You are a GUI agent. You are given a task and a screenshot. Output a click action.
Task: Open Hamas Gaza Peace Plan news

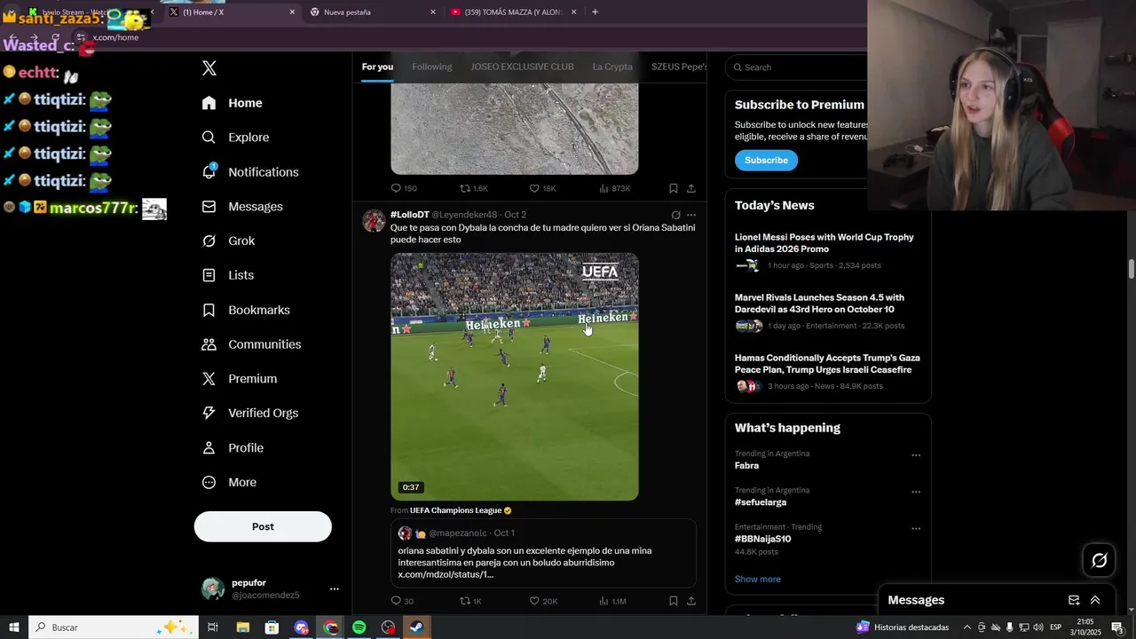click(x=827, y=373)
